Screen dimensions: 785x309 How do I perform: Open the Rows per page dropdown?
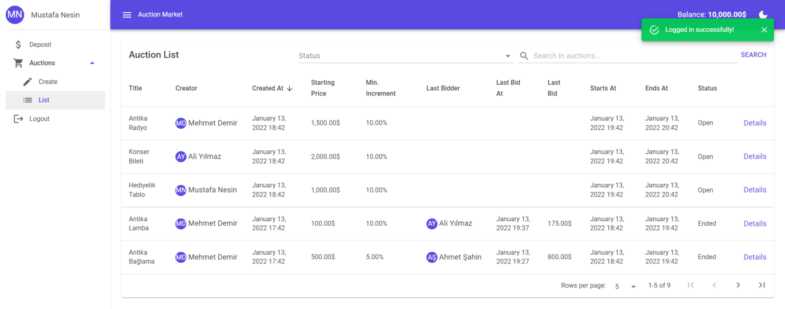point(625,286)
